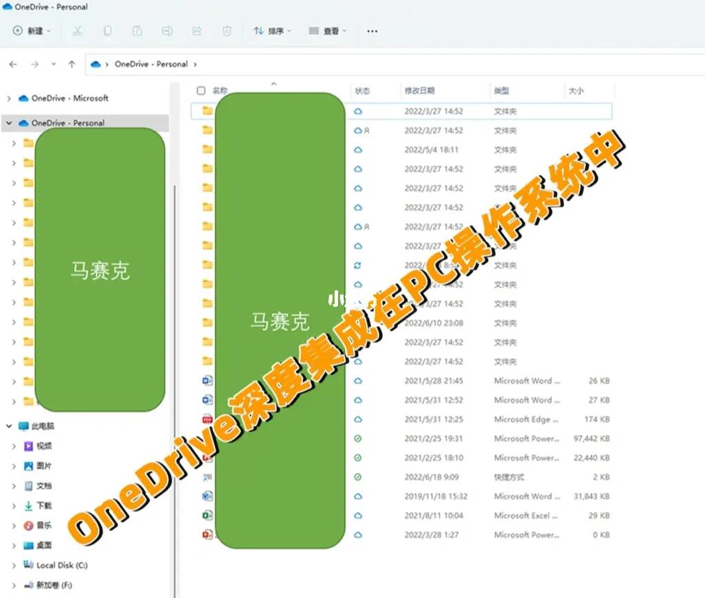
Task: Sort by the 大小 column header
Action: pyautogui.click(x=576, y=91)
